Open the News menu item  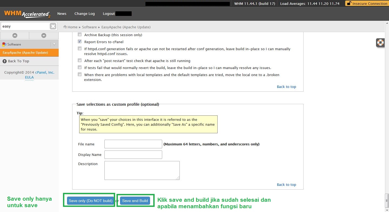coord(62,14)
